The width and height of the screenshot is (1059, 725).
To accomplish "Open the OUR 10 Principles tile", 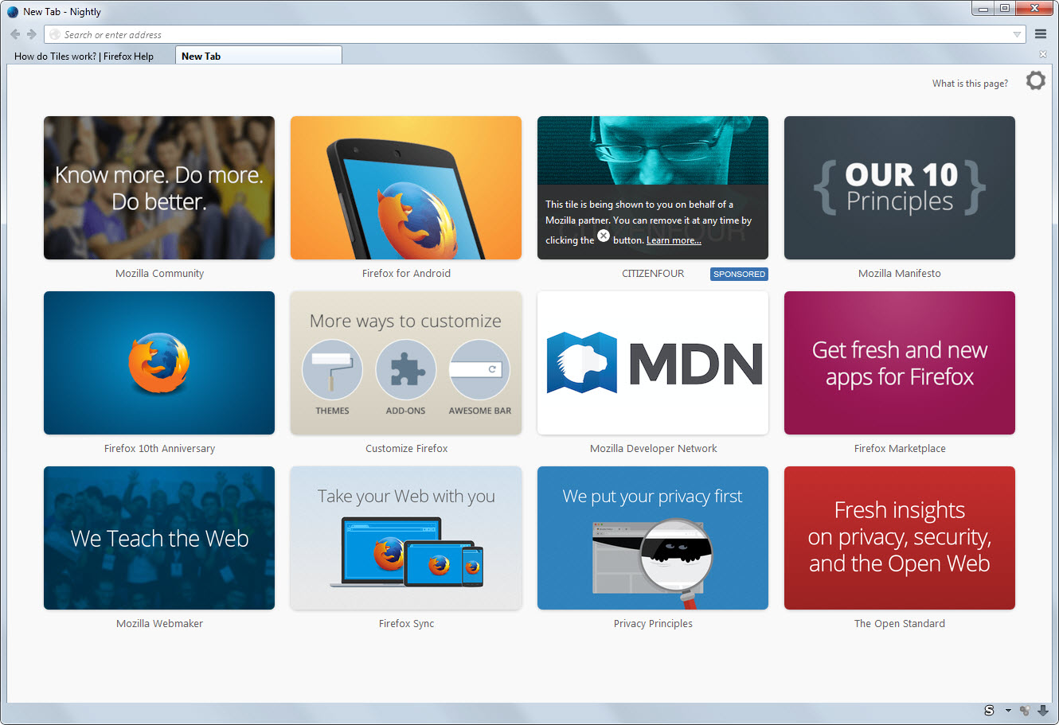I will (x=900, y=188).
